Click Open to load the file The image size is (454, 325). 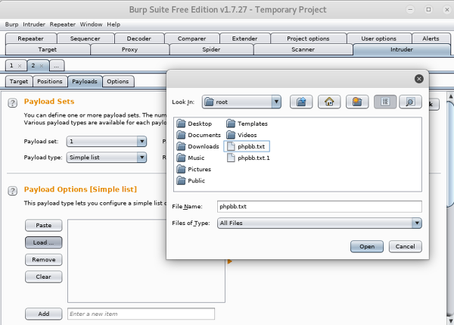click(367, 247)
